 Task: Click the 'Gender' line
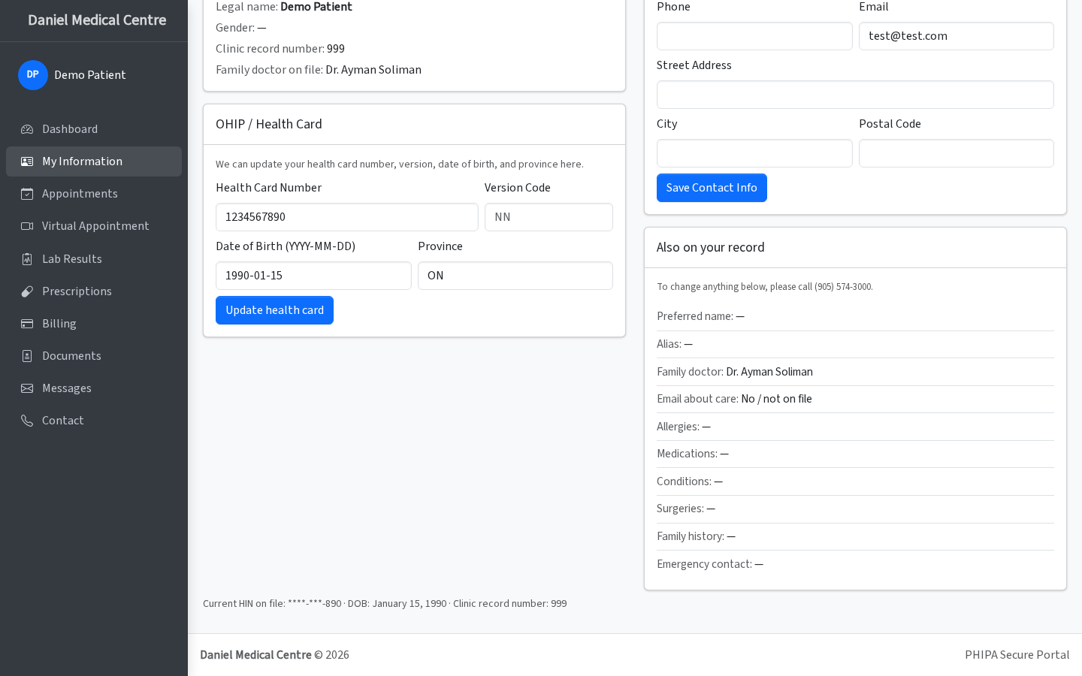tap(241, 28)
